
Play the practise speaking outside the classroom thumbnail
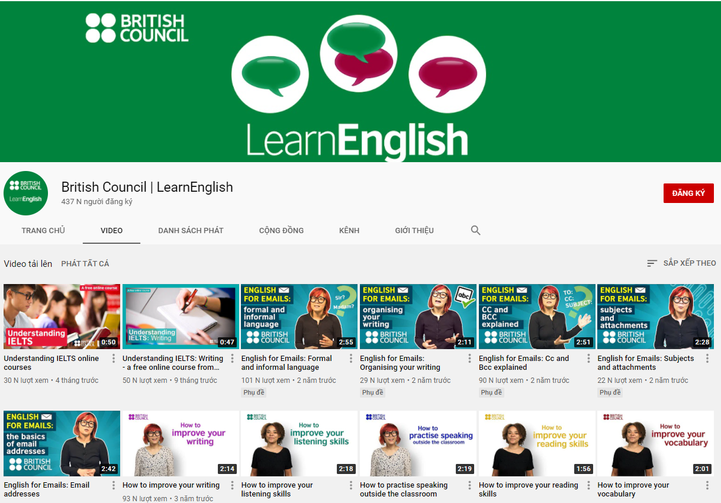point(418,443)
